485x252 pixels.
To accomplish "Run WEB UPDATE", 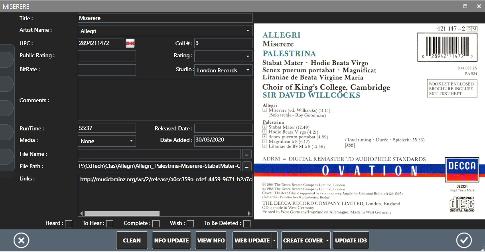I will pos(252,240).
